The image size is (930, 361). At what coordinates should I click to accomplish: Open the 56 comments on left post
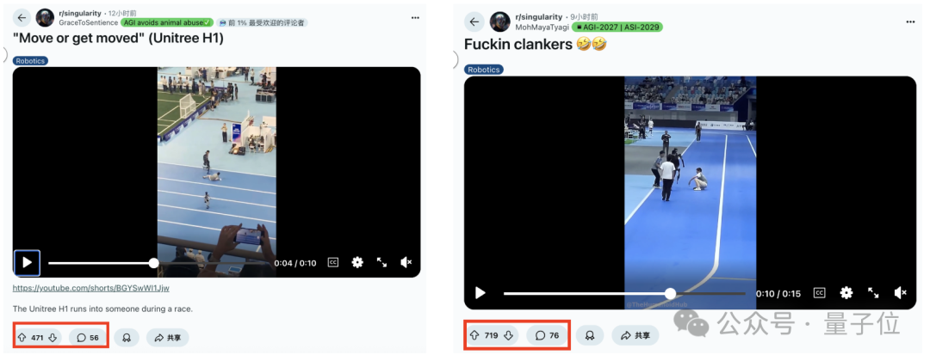tap(88, 338)
